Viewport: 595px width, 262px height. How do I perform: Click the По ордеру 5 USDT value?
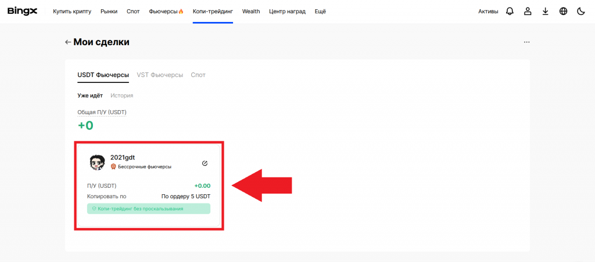(x=186, y=196)
